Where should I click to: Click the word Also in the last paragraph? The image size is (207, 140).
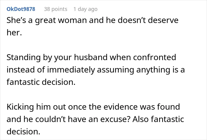(x=140, y=119)
